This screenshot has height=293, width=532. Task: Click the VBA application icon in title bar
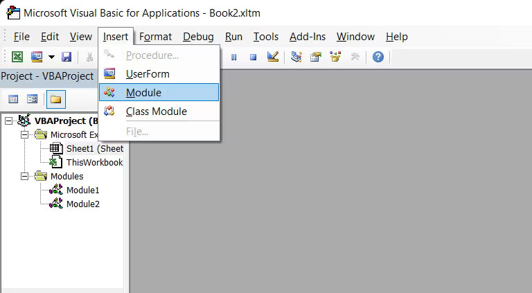click(x=13, y=12)
